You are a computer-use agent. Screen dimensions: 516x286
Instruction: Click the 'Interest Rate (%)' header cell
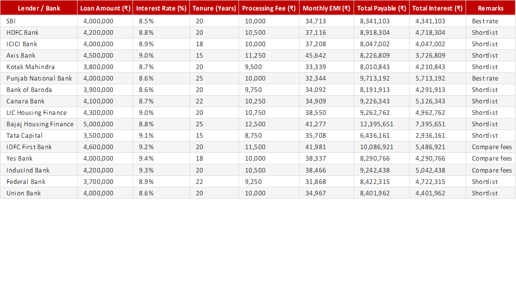click(x=161, y=8)
